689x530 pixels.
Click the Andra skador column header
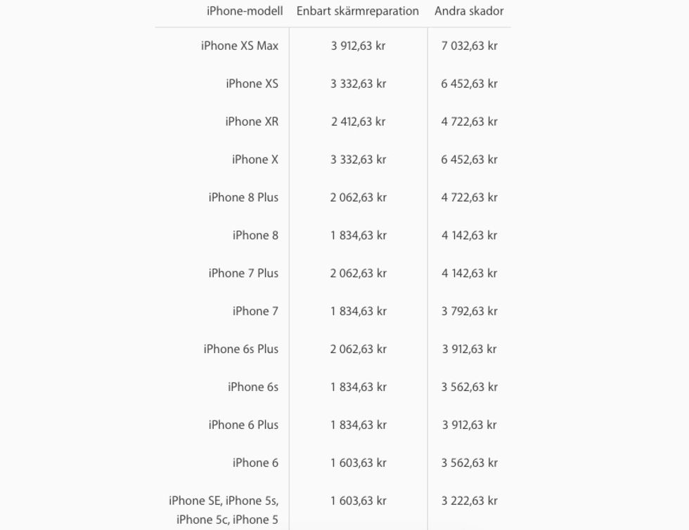pyautogui.click(x=469, y=11)
